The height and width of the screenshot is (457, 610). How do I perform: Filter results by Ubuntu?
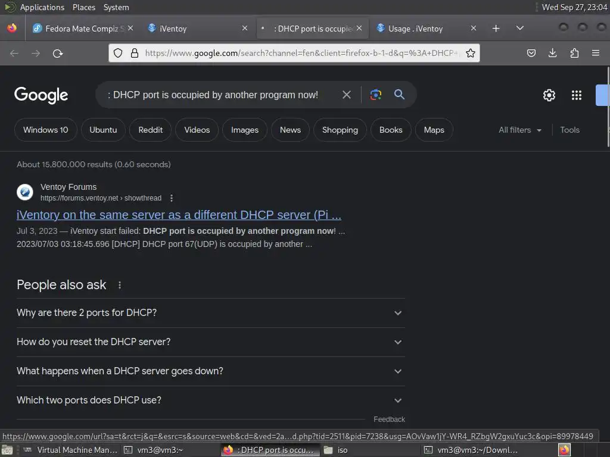pyautogui.click(x=103, y=130)
